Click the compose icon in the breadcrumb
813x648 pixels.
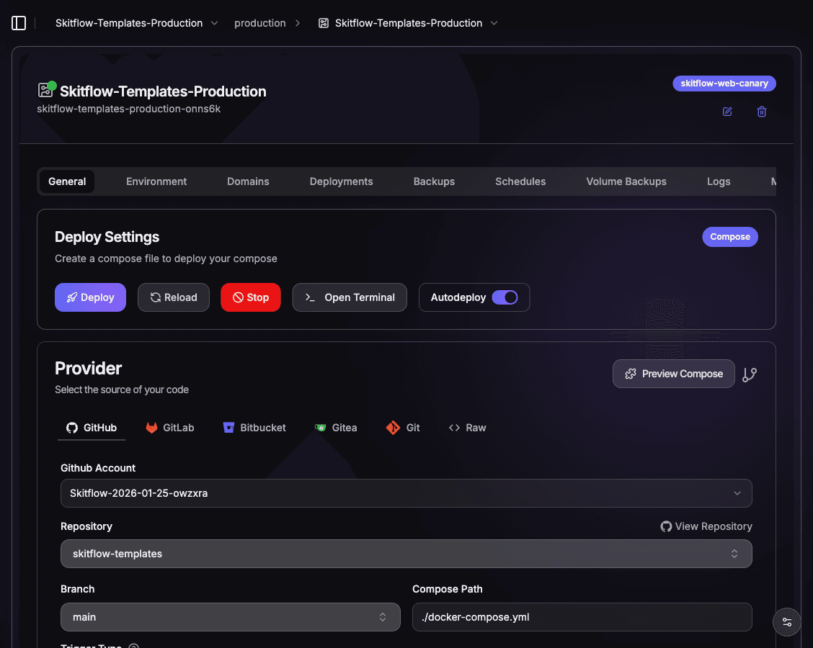tap(324, 23)
